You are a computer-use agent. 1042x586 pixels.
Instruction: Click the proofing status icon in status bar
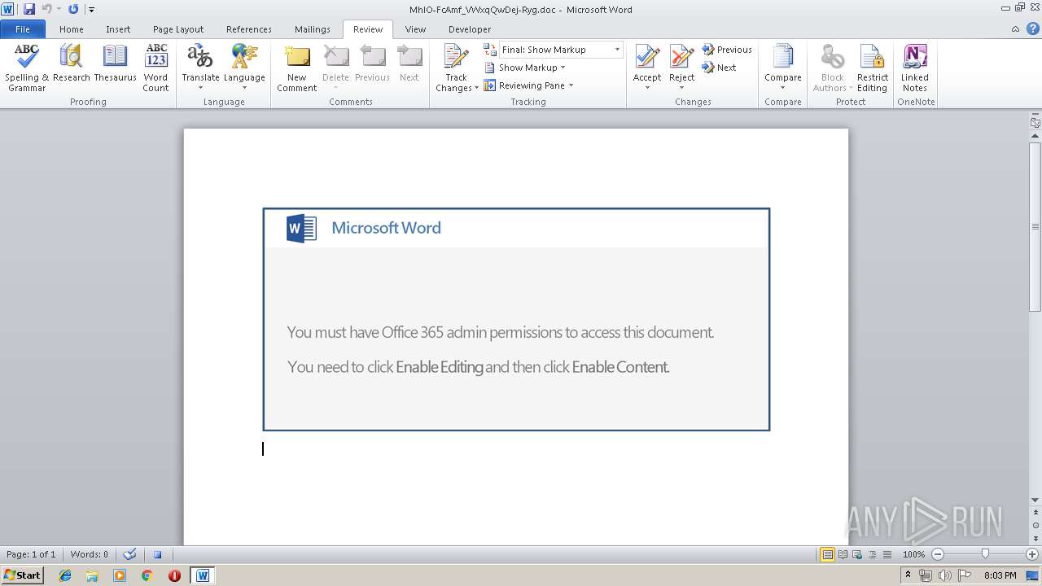(129, 554)
